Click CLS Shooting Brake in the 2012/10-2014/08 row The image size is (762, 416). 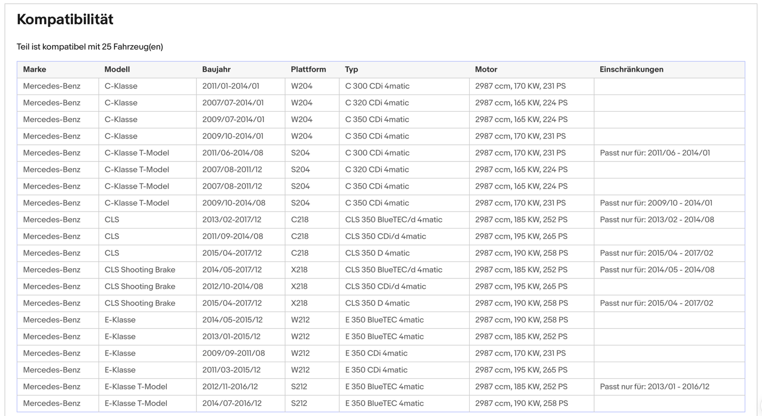tap(140, 286)
